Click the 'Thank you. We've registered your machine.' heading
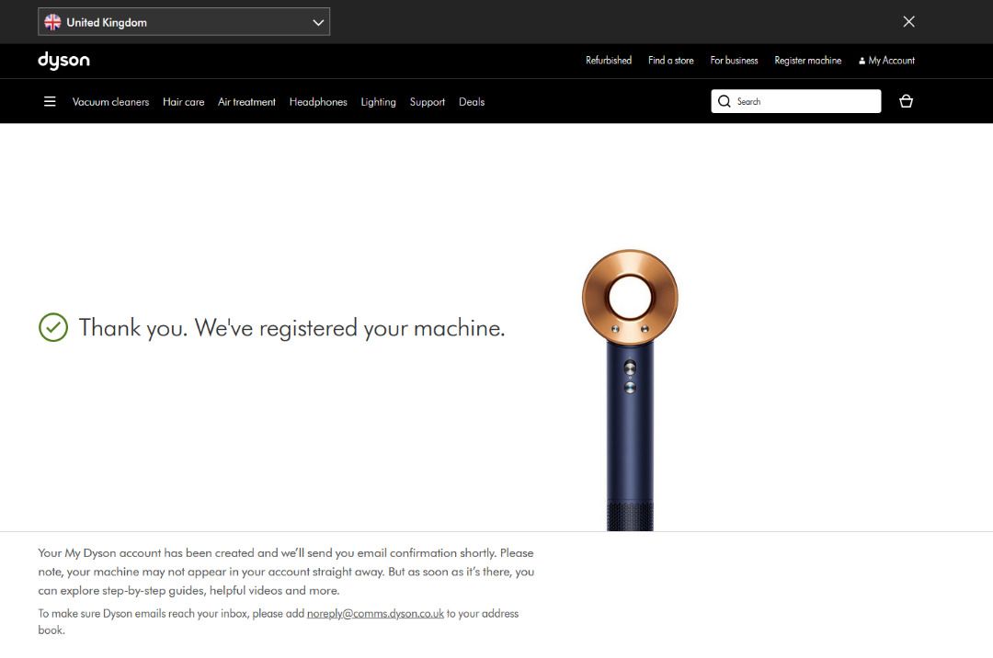Viewport: 993px width, 658px height. [x=292, y=328]
